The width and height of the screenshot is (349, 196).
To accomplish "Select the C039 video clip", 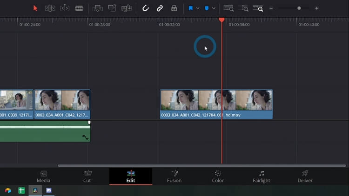I will pyautogui.click(x=16, y=104).
